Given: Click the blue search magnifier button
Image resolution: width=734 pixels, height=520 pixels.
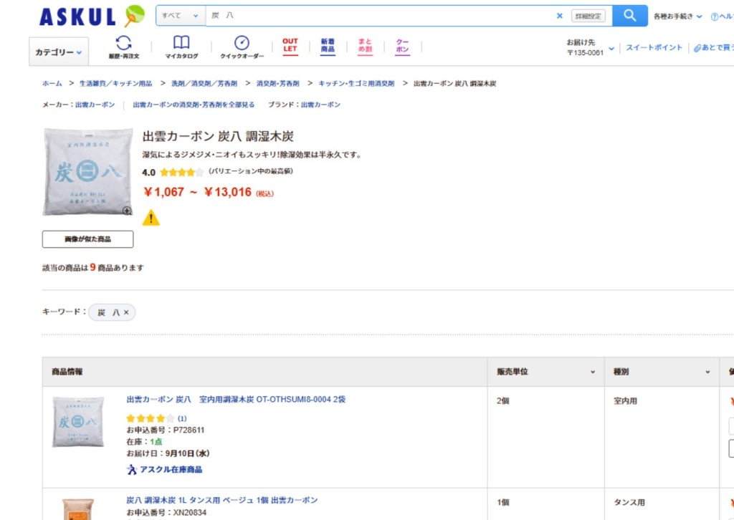Looking at the screenshot, I should (629, 16).
